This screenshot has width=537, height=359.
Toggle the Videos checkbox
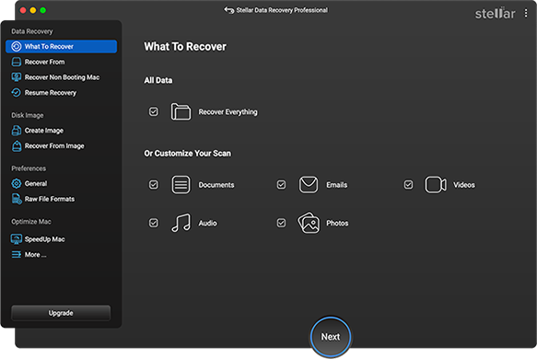(x=408, y=185)
